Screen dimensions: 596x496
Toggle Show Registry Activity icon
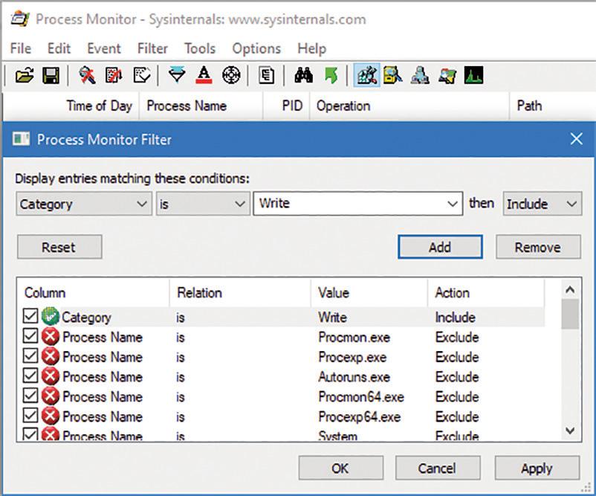(x=366, y=75)
